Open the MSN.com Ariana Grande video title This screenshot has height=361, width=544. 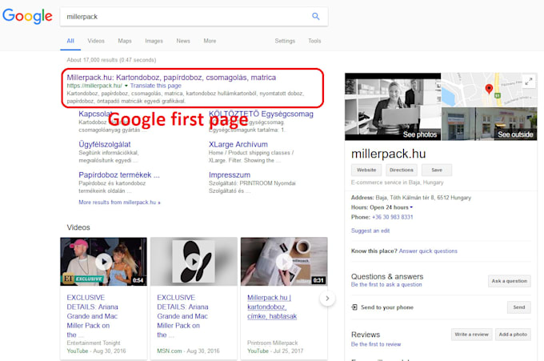pos(182,316)
